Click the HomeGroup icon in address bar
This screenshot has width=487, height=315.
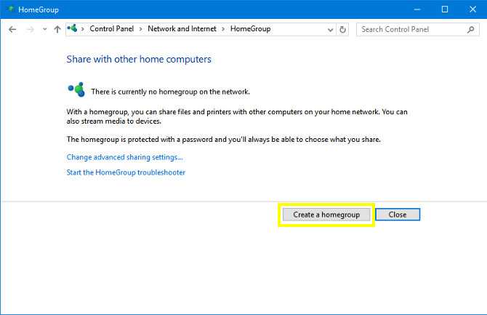(73, 28)
